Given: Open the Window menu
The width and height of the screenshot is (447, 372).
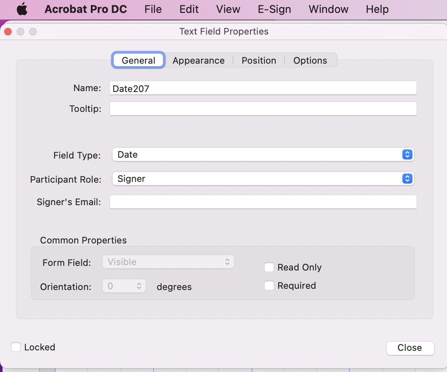Looking at the screenshot, I should click(328, 9).
